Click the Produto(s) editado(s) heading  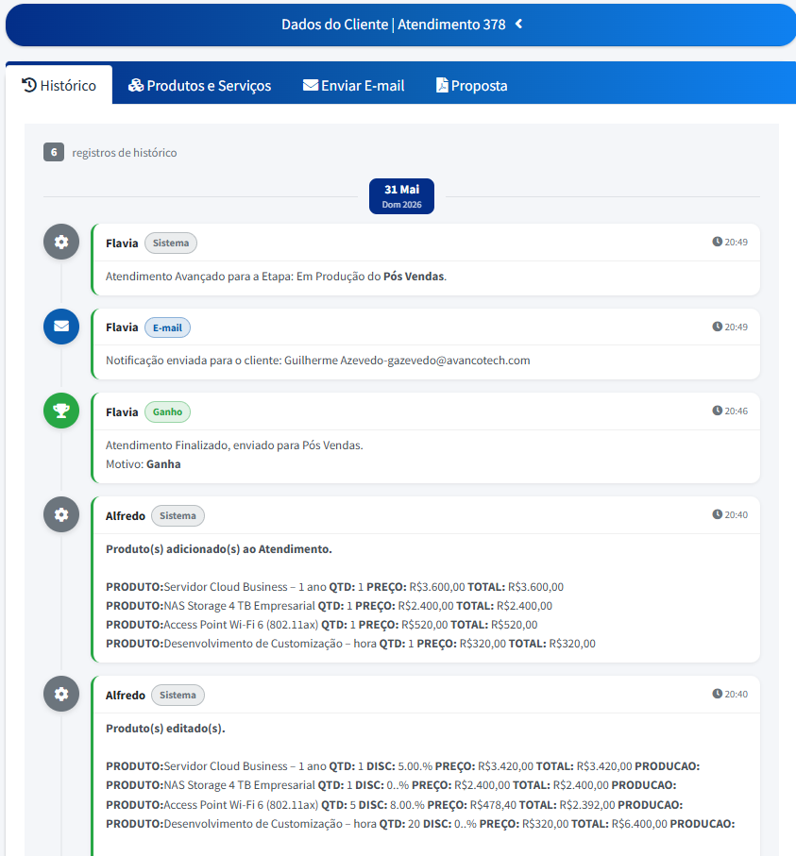coord(165,729)
